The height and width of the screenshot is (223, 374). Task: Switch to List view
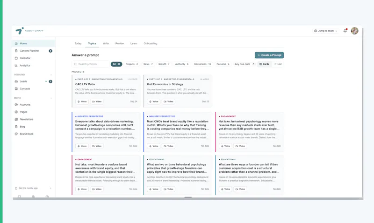point(278,64)
